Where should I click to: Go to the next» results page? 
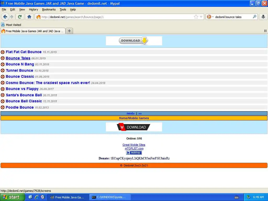[131, 113]
